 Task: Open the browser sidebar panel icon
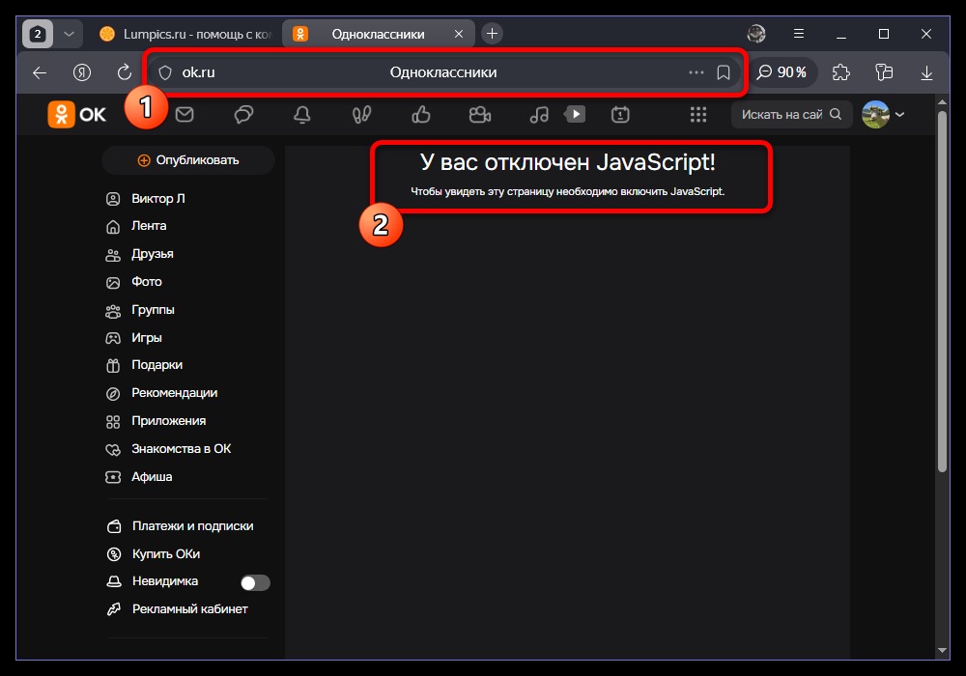point(884,72)
